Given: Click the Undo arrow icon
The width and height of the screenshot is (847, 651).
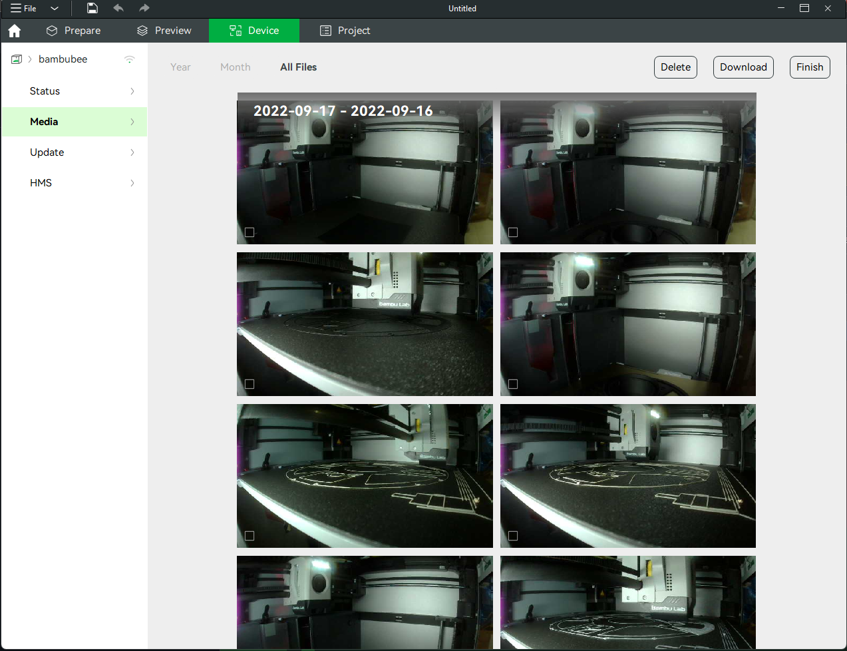Looking at the screenshot, I should tap(118, 8).
